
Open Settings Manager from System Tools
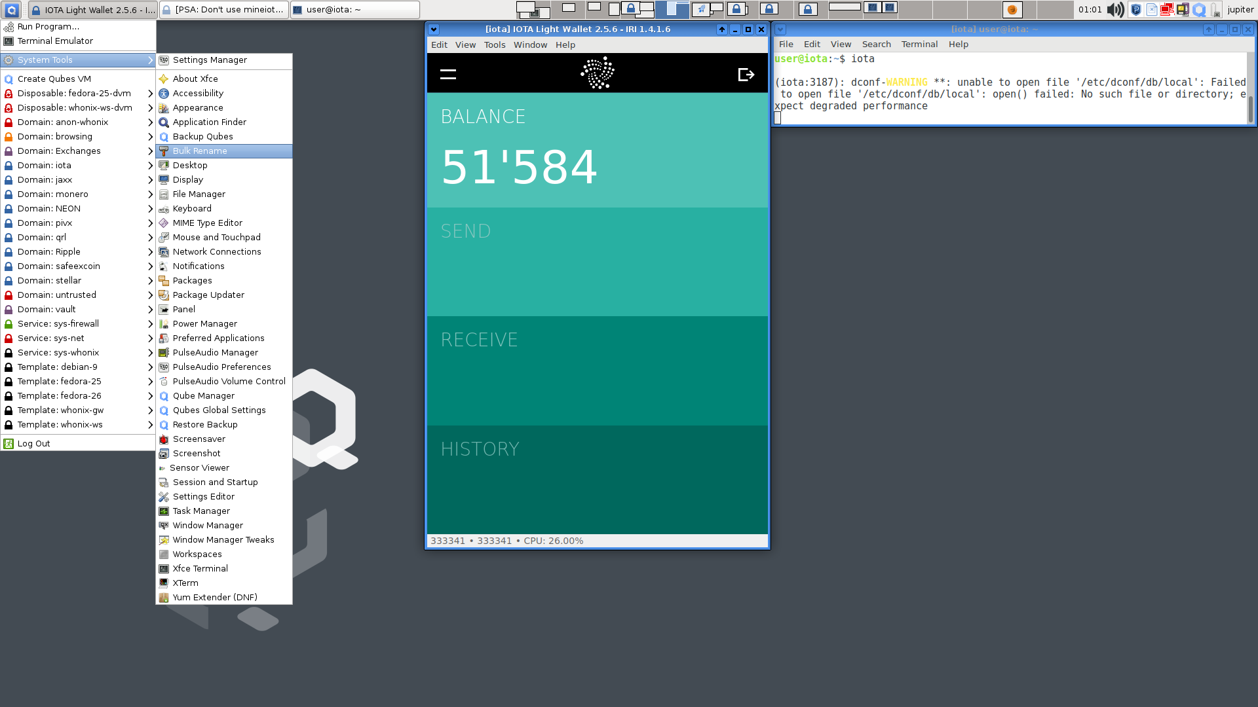point(224,60)
